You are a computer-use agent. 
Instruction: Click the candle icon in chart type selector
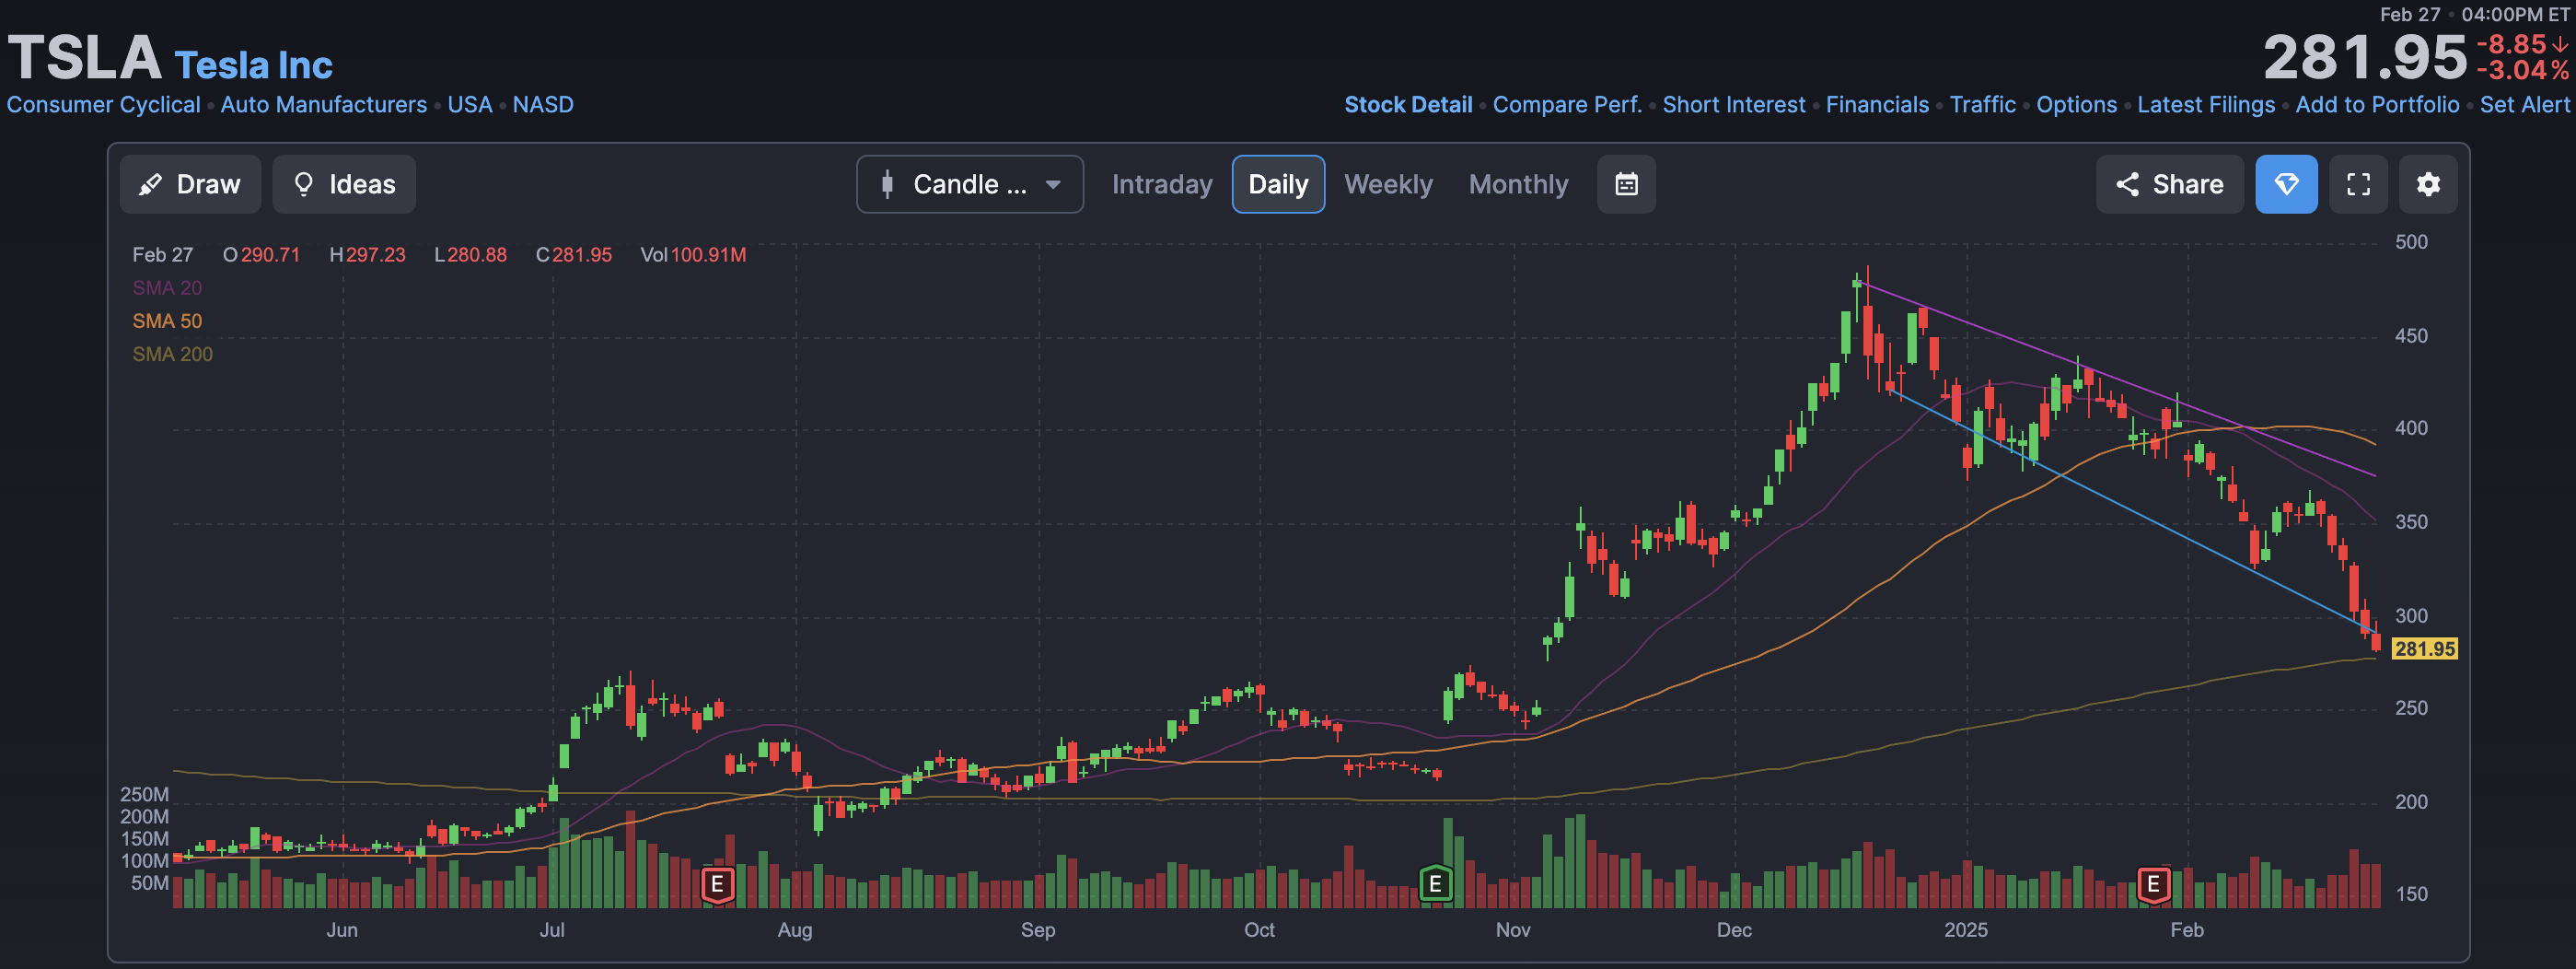point(887,184)
